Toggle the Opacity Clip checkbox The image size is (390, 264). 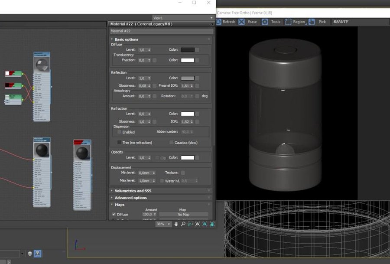(157, 158)
